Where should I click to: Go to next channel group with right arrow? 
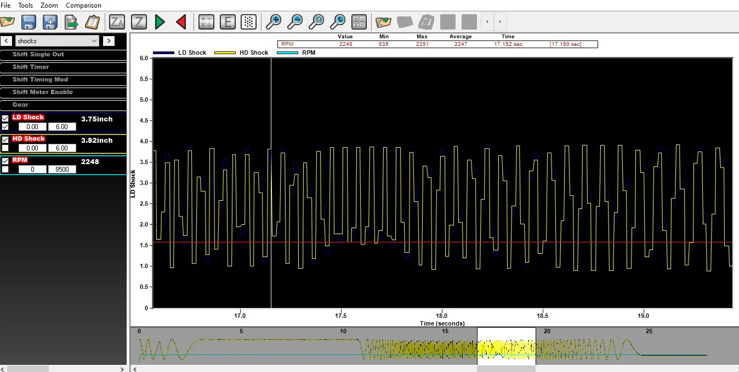[x=109, y=40]
